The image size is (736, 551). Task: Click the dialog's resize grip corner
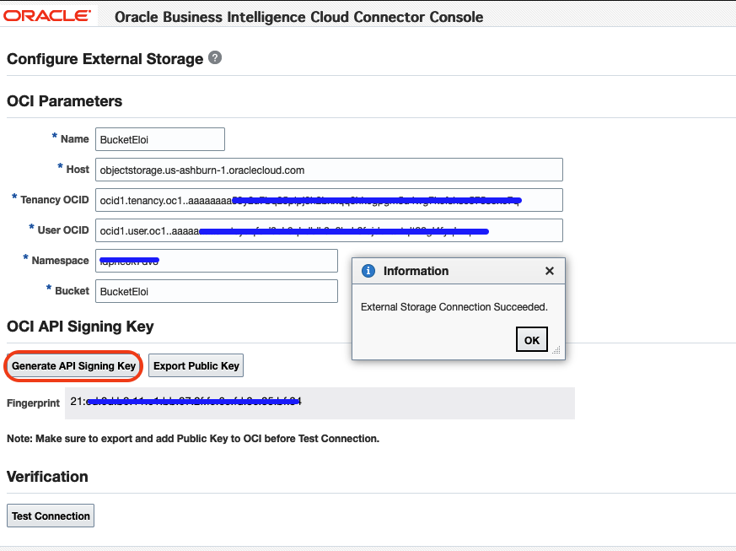click(x=556, y=351)
